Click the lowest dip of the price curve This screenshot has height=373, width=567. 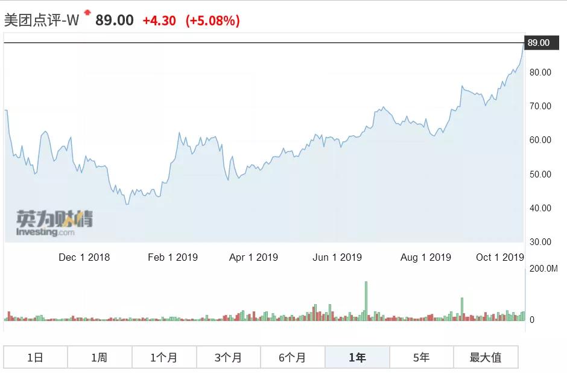coord(127,205)
